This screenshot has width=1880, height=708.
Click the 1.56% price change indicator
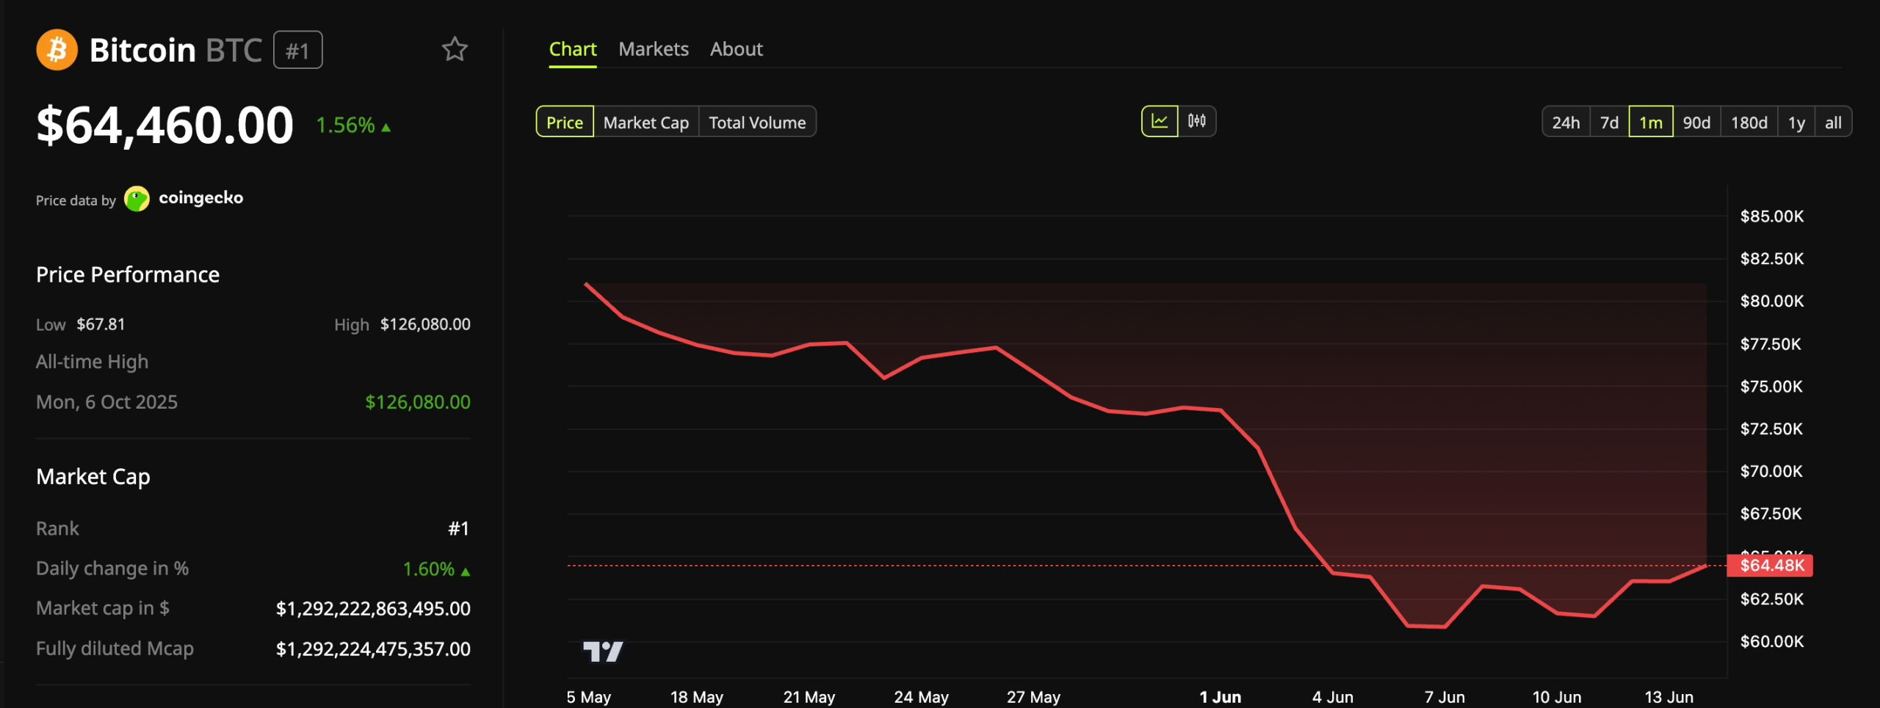point(352,125)
